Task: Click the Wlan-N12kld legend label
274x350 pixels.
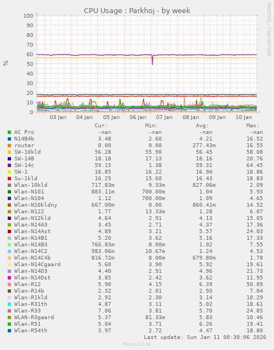Action: pyautogui.click(x=33, y=218)
